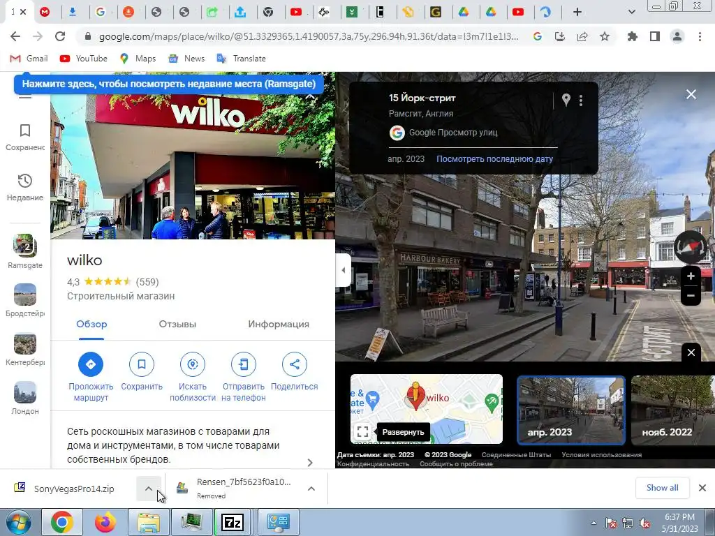
Task: Select нояб. 2022 Street View thumbnail
Action: (672, 410)
